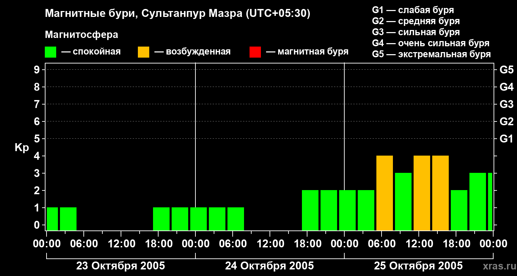The image size is (517, 276).
Task: Click the "Kp" axis title
Action: (x=22, y=148)
